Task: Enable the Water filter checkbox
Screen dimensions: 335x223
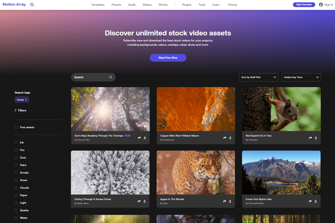Action: pos(16,218)
